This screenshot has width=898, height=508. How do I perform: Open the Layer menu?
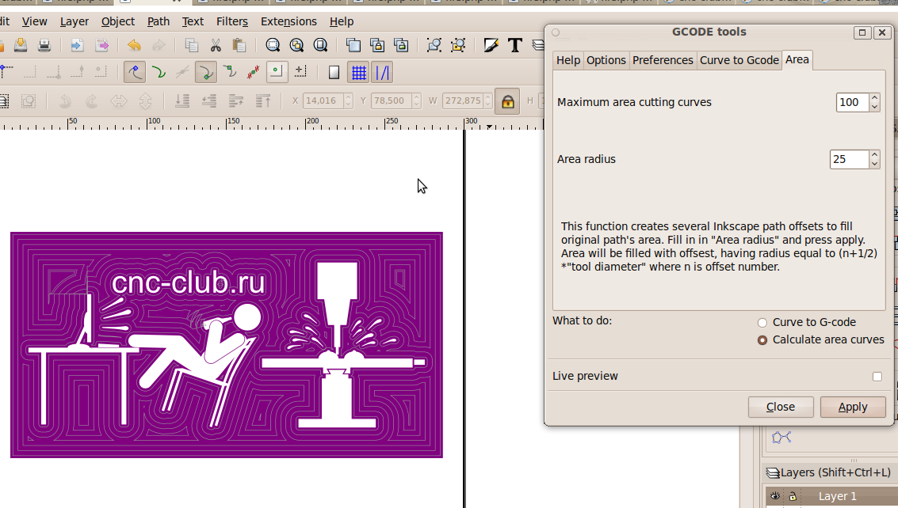click(x=75, y=21)
